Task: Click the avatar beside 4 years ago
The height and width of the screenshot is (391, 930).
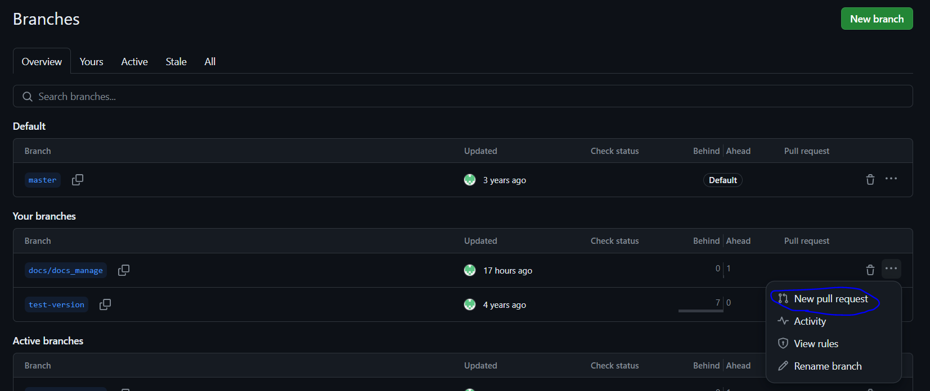Action: coord(470,304)
